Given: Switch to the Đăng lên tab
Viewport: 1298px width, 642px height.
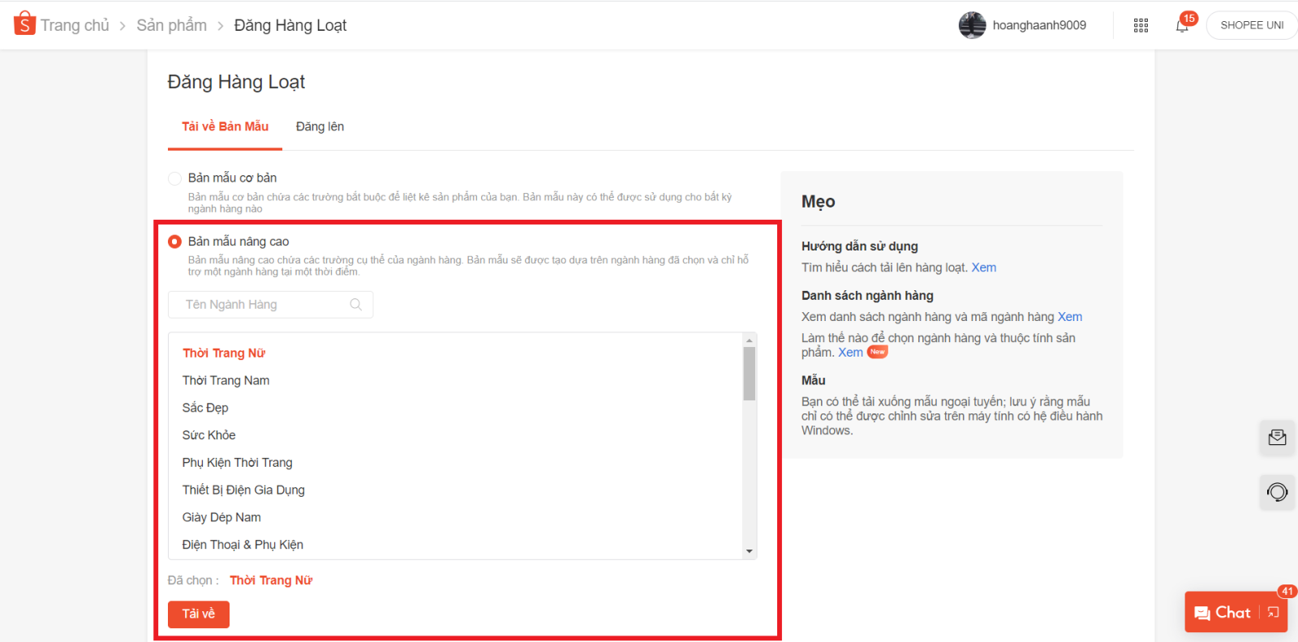Looking at the screenshot, I should click(320, 126).
